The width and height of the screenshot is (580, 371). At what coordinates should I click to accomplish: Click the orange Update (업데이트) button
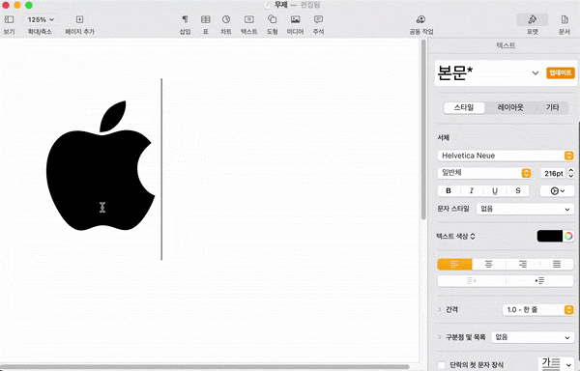pyautogui.click(x=560, y=72)
